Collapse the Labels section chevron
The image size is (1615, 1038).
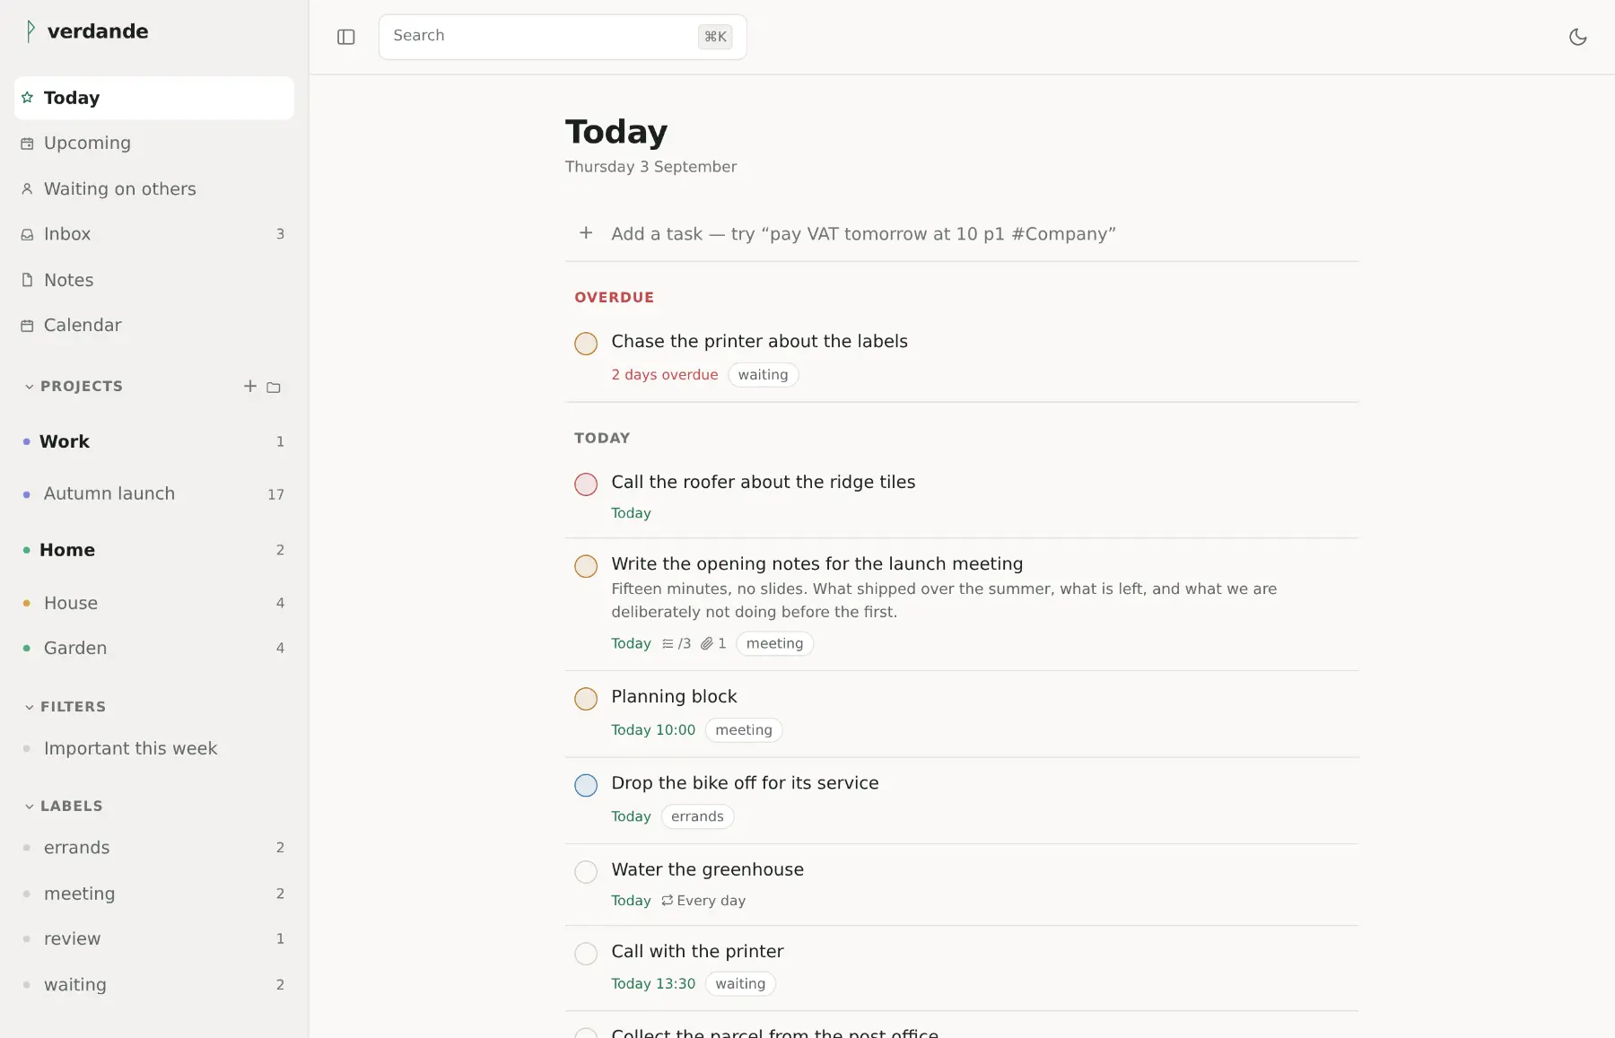[30, 807]
